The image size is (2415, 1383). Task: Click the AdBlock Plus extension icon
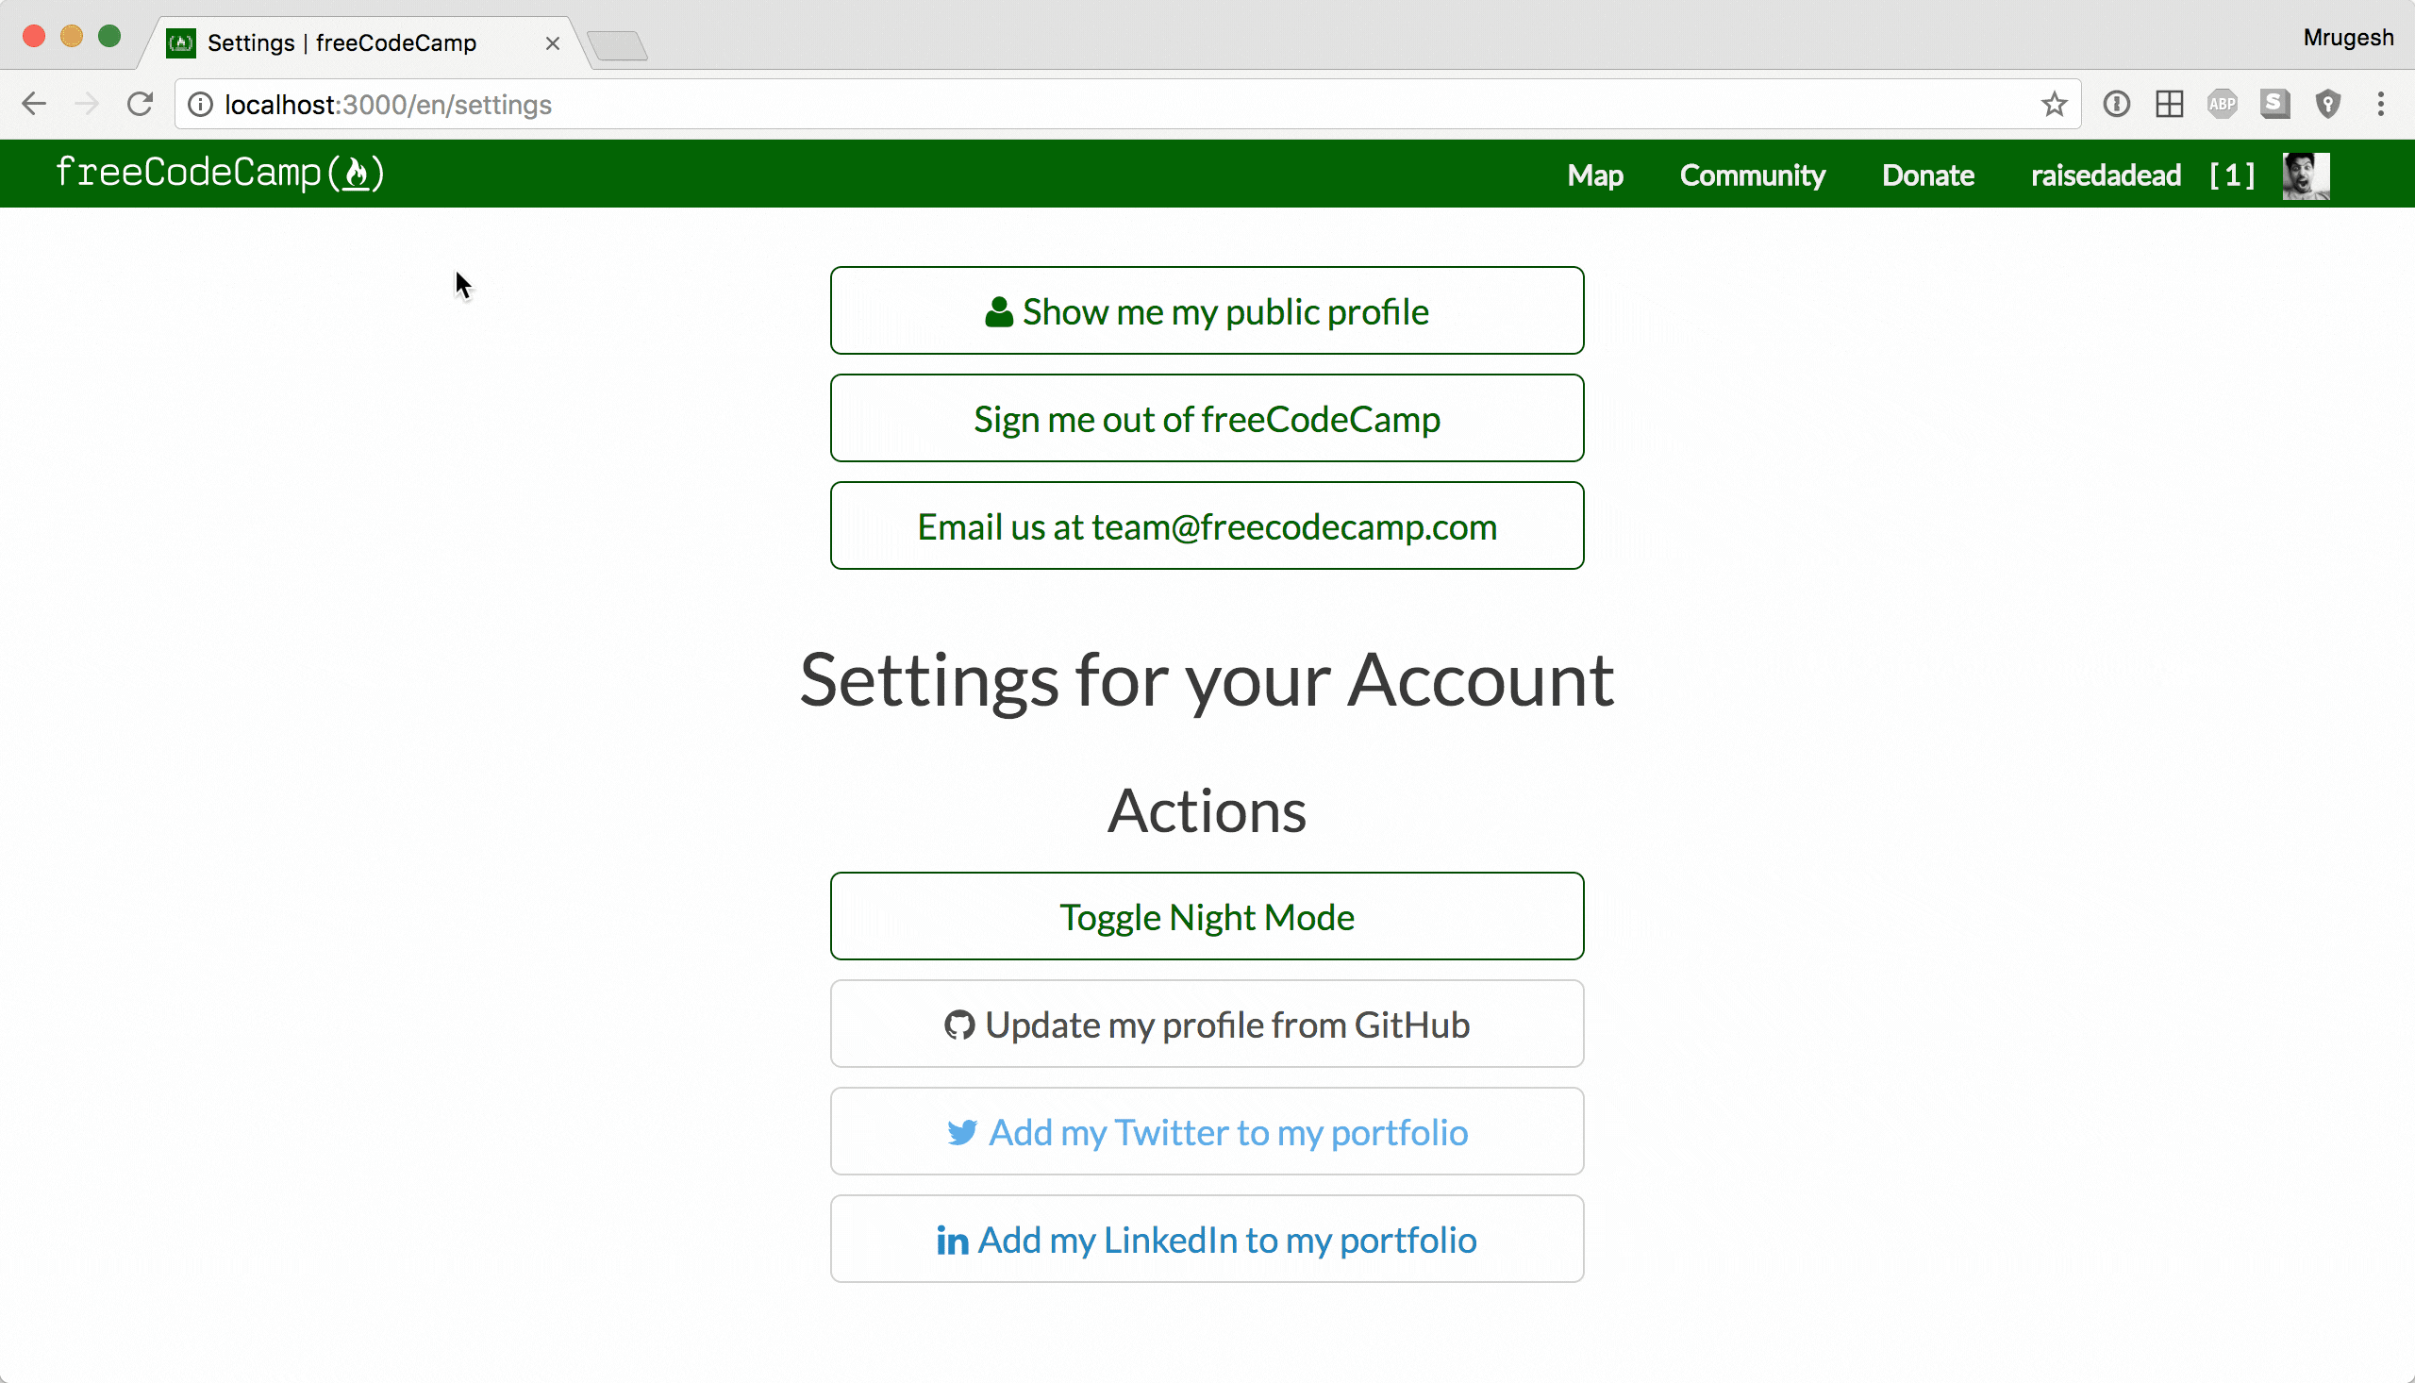pos(2222,104)
